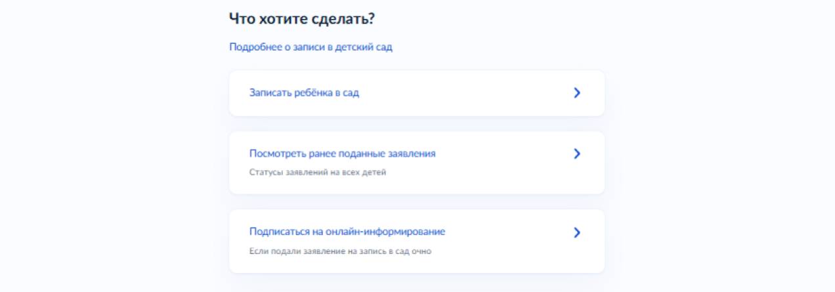Click the arrow icon for Посмотреть ранее поданные заявления
The image size is (835, 292).
pyautogui.click(x=577, y=154)
